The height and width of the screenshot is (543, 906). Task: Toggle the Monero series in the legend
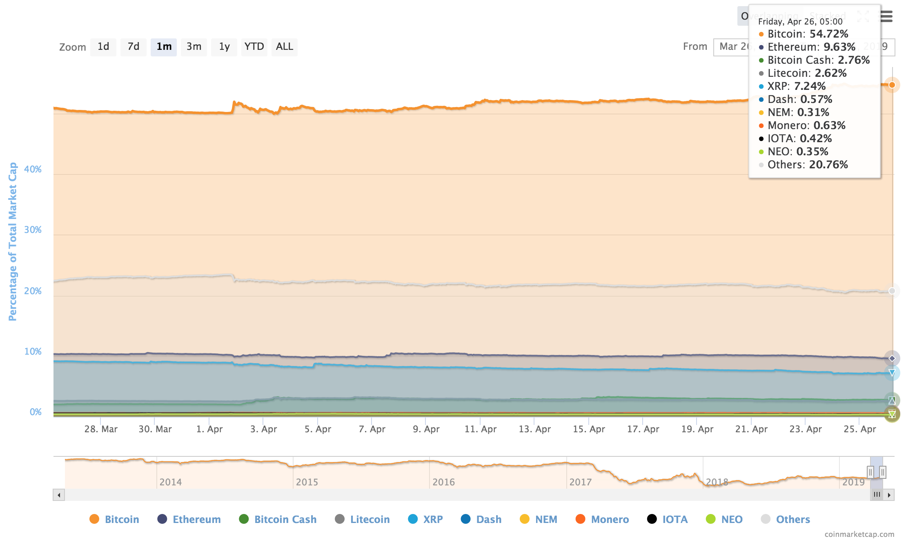coord(602,519)
